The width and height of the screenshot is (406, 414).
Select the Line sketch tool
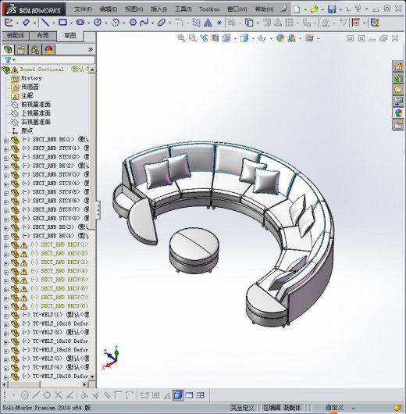tap(45, 23)
